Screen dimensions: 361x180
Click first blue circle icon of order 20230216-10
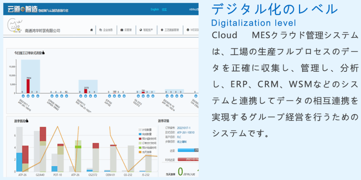pyautogui.click(x=167, y=96)
